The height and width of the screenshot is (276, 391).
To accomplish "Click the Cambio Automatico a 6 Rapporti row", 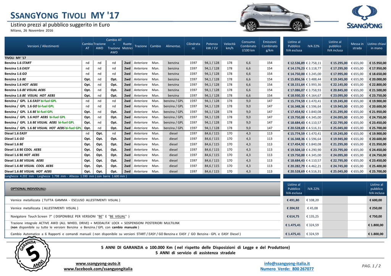I will tap(142, 234).
